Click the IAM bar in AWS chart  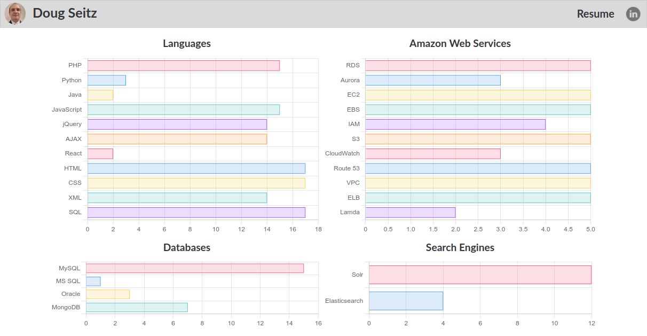[x=455, y=124]
